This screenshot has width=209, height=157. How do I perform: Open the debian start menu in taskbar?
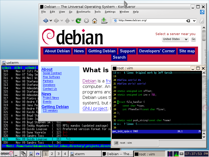(x=7, y=154)
